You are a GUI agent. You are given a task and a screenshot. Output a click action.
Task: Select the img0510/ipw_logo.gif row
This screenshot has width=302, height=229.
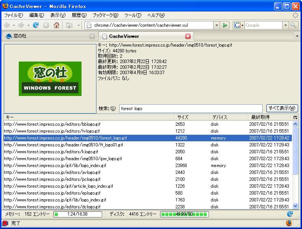click(148, 159)
